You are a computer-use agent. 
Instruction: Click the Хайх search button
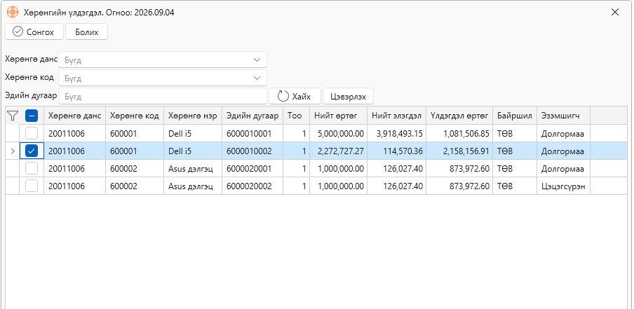(x=295, y=96)
